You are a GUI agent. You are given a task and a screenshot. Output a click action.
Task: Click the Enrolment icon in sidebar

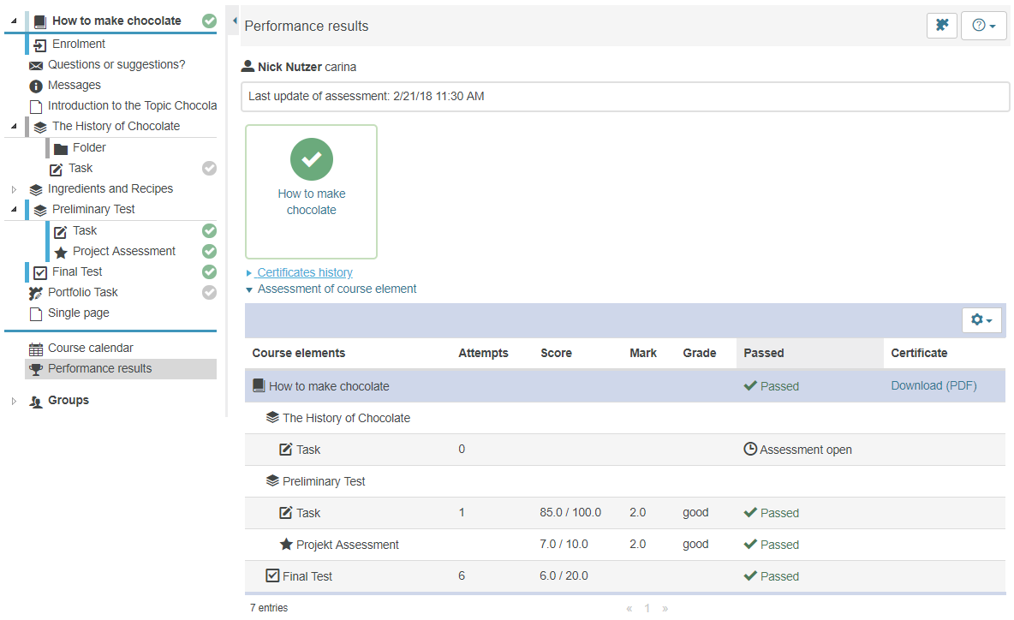[x=40, y=45]
